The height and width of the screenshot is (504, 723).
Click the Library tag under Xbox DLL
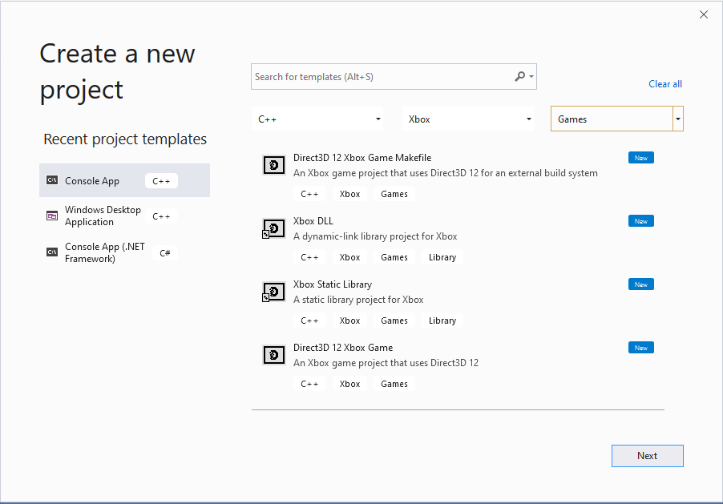pos(442,257)
